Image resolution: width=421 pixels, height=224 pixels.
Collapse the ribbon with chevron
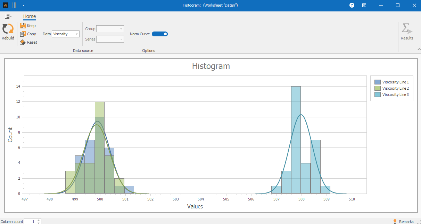pos(419,50)
